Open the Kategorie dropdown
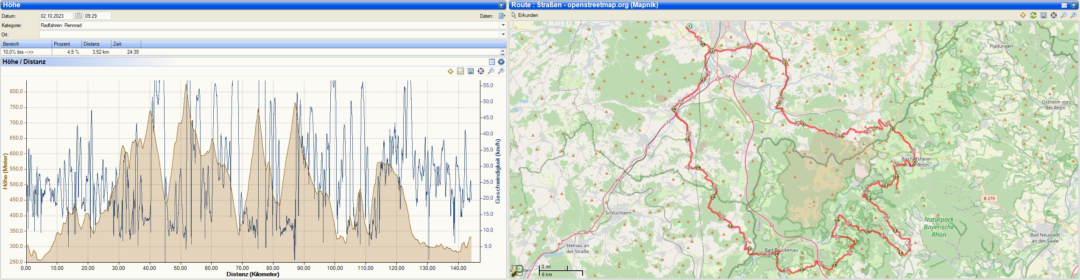Screen dimensions: 1080x280 point(503,25)
